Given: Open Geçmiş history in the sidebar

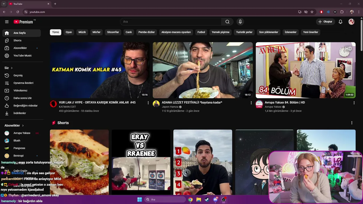Looking at the screenshot, I should coord(22,75).
